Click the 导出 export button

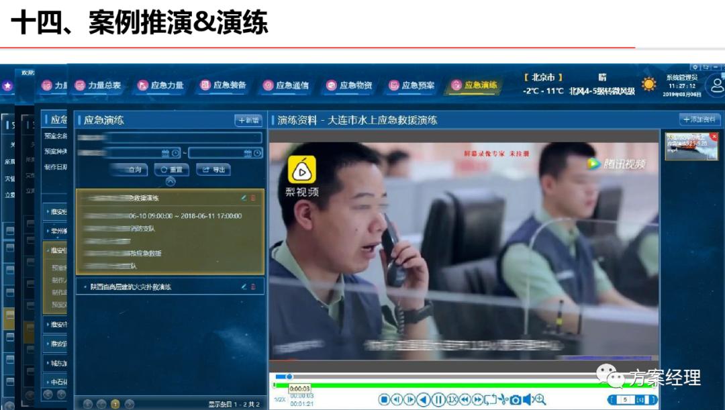pos(213,169)
